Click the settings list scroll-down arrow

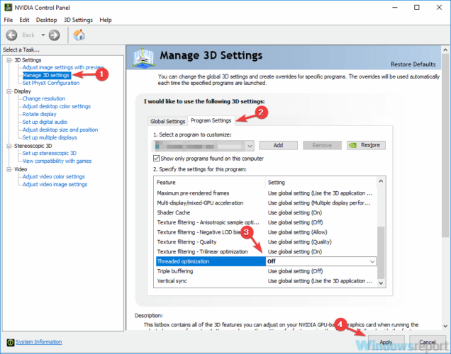381,283
